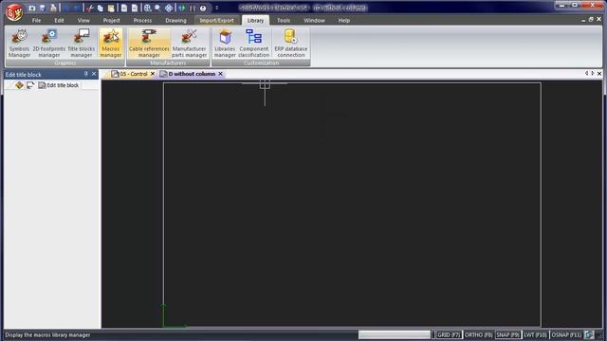
Task: Close all document tabs button at tab bar right
Action: 599,73
